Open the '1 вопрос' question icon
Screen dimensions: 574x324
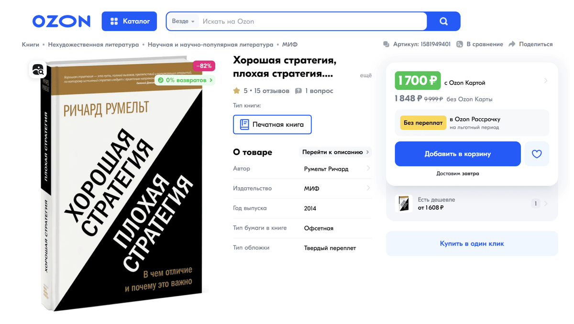(298, 90)
